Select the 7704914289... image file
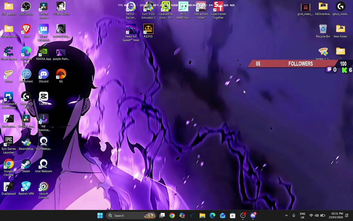Screen dimensions: 353x221 point(61,9)
